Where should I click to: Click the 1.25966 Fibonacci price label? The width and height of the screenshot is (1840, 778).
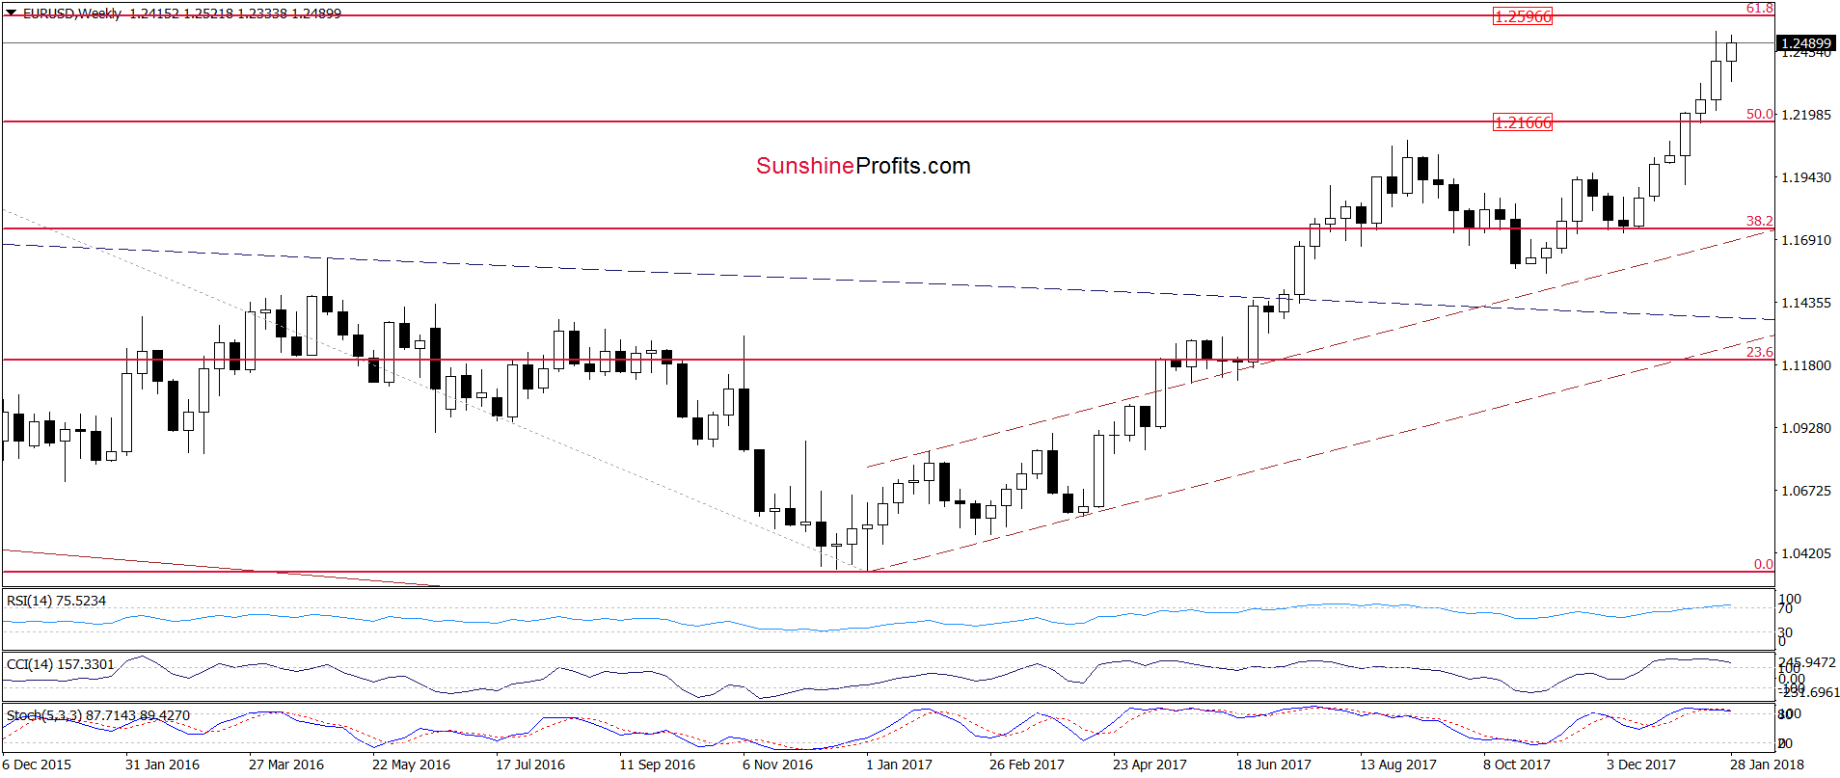coord(1523,16)
